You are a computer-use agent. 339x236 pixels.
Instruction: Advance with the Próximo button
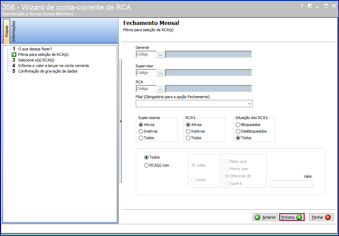tap(292, 217)
